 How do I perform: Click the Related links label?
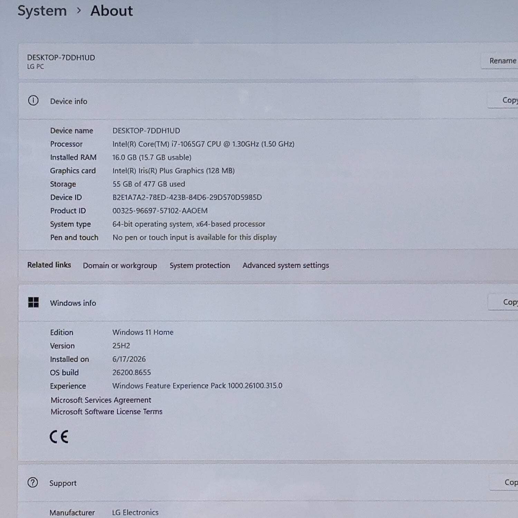(x=49, y=265)
